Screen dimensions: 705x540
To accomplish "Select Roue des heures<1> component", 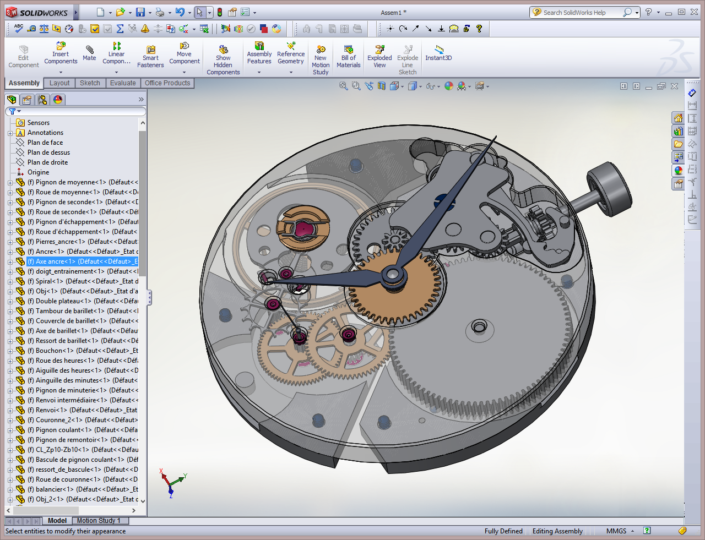I will [65, 361].
